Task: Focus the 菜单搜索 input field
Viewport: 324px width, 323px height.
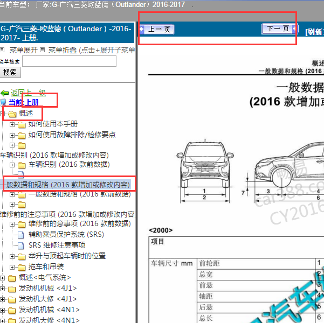Action: (x=69, y=61)
